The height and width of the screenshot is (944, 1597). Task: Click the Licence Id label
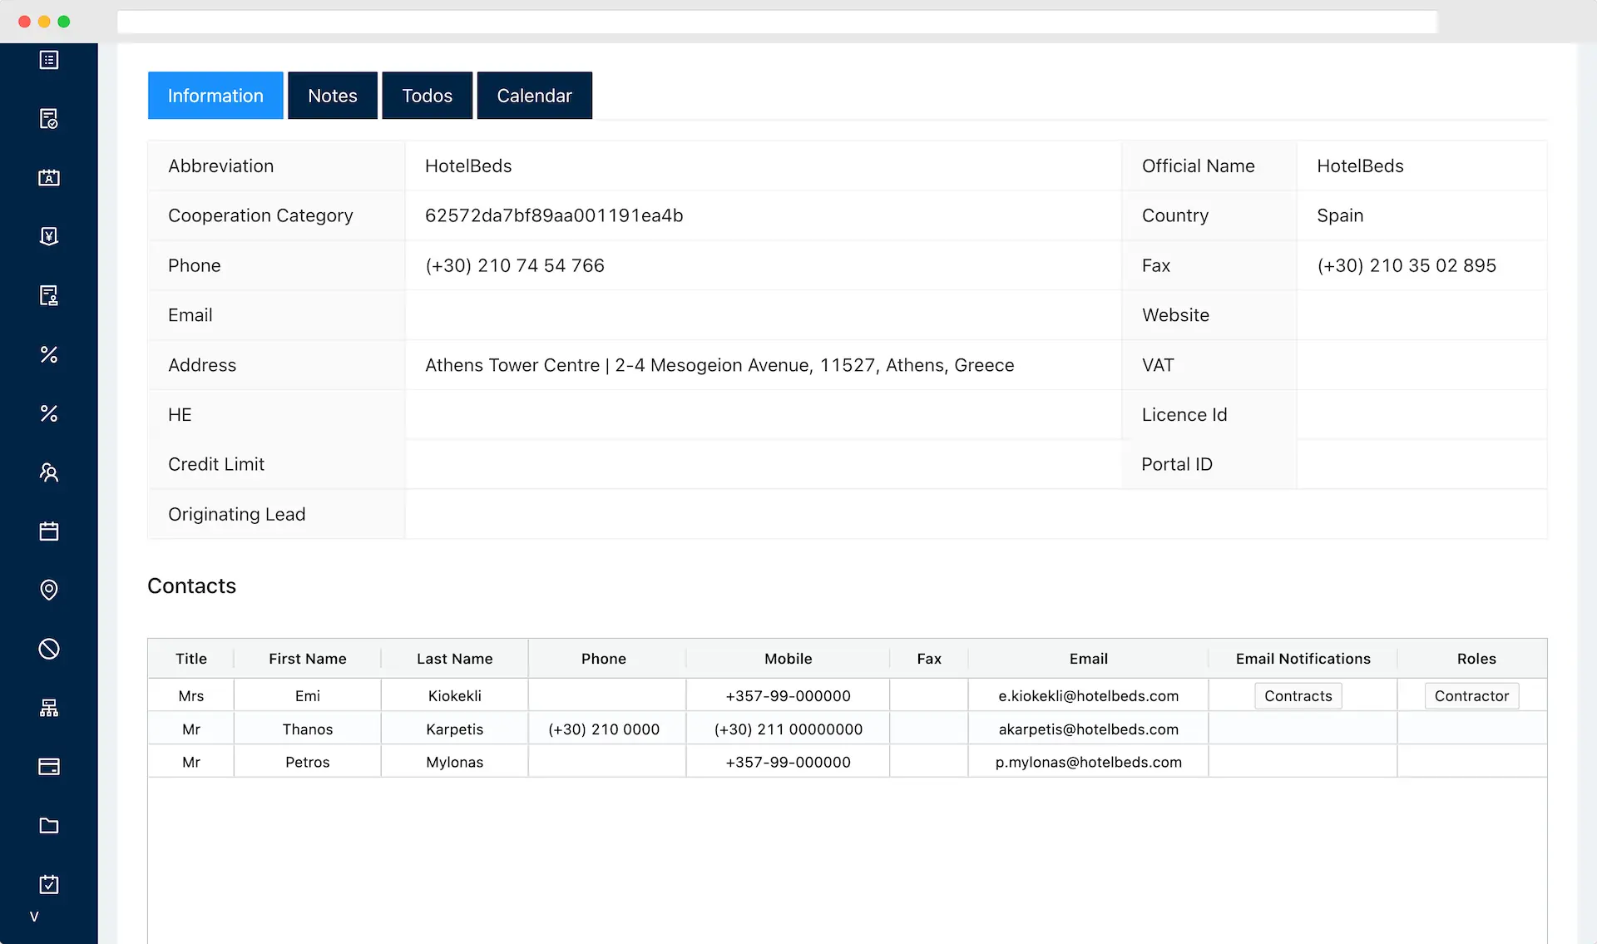click(1184, 414)
